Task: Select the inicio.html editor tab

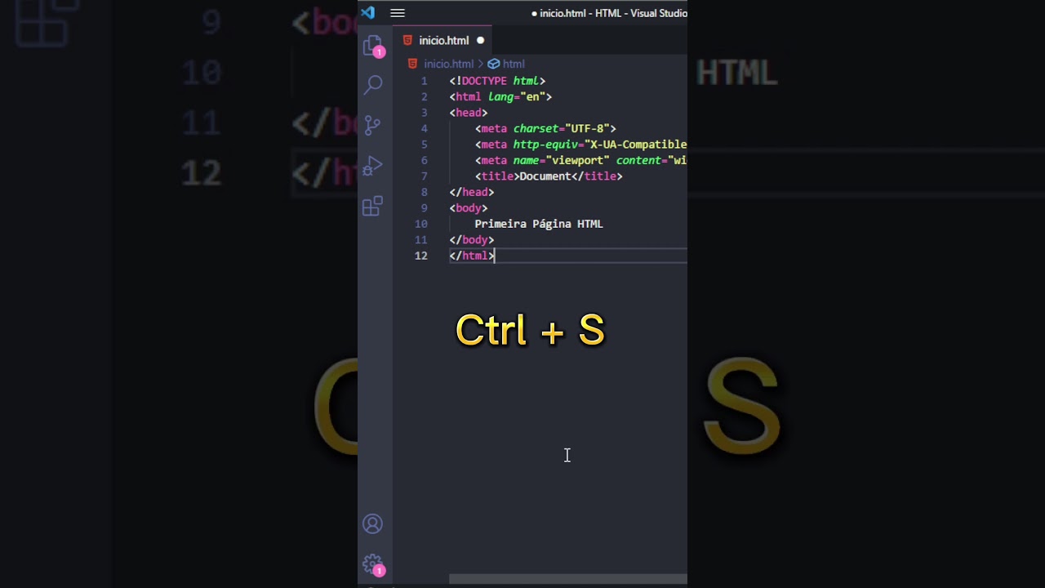Action: [443, 40]
